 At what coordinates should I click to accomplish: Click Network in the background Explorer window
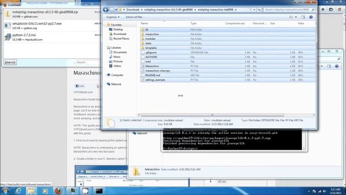point(139,133)
